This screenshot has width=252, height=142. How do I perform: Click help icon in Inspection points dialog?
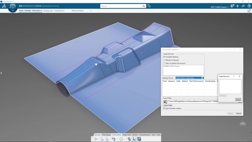click(234, 76)
